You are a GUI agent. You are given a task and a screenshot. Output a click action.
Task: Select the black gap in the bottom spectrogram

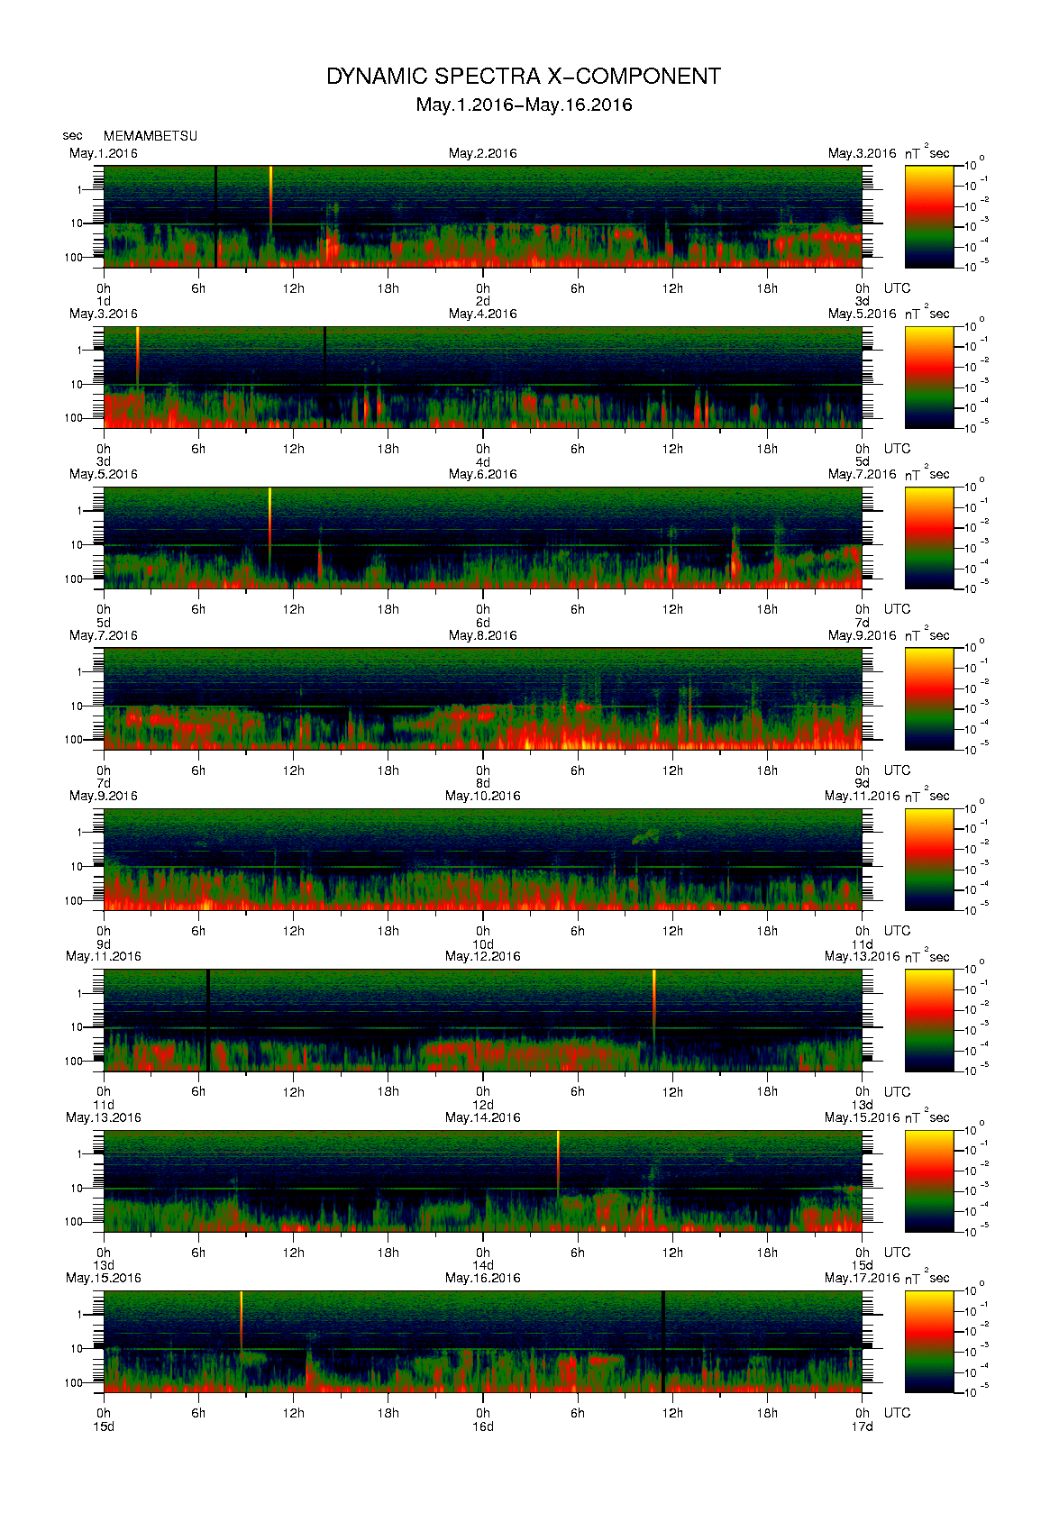point(663,1341)
